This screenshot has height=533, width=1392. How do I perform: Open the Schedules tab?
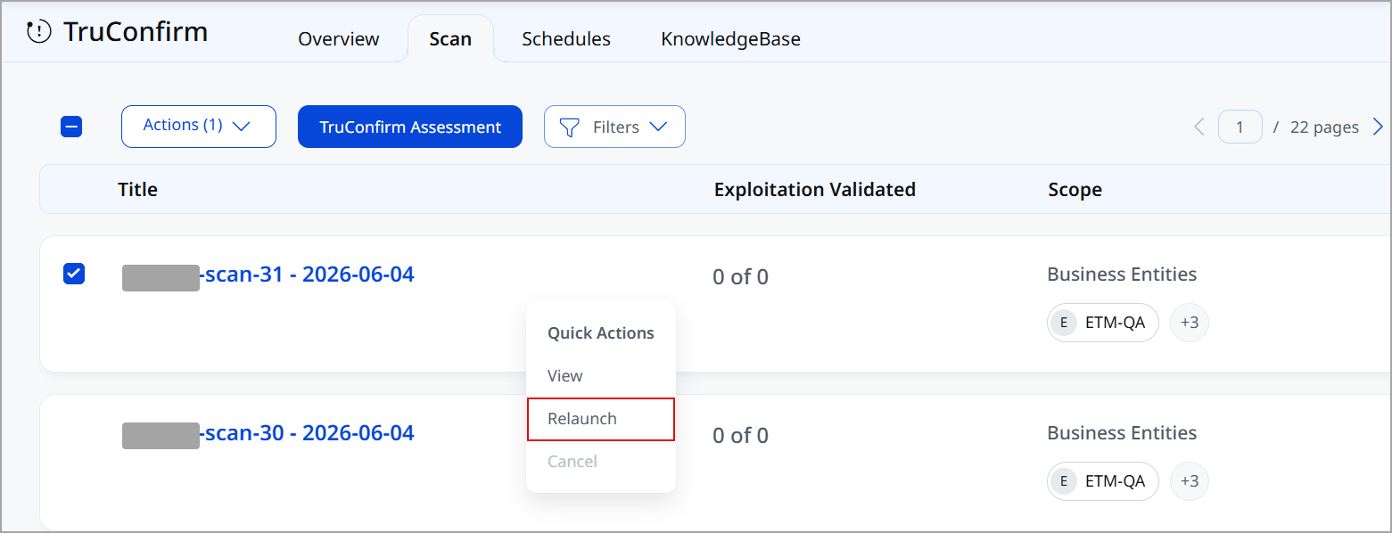(x=566, y=39)
